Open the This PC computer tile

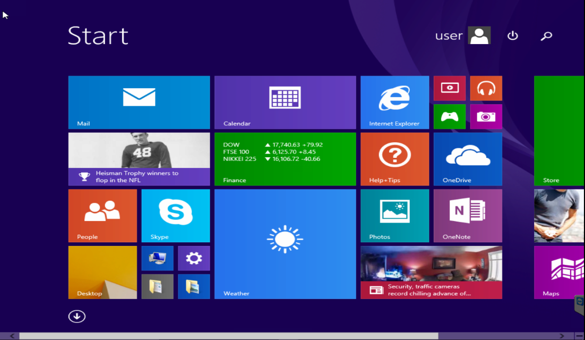(x=158, y=258)
